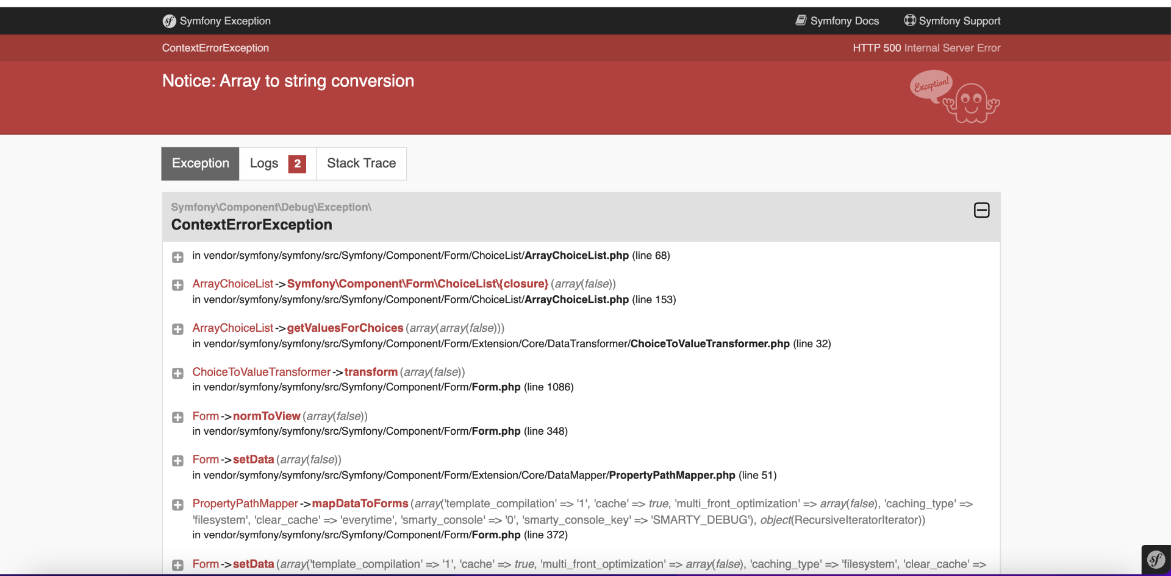Expand the Form normToView trace entry

pos(177,417)
